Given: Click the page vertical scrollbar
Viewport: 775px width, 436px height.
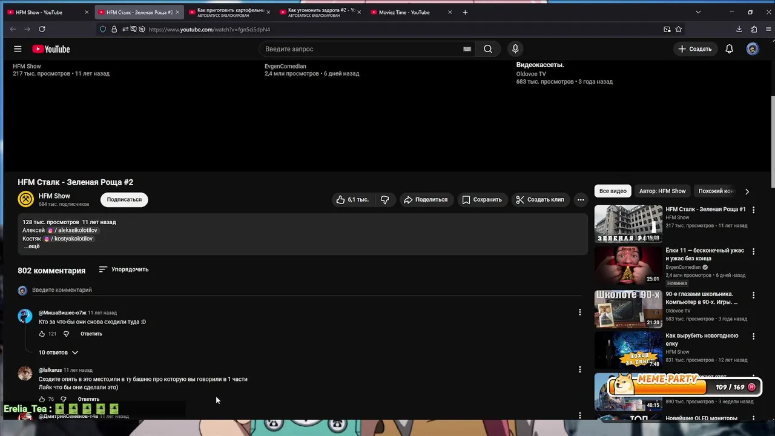Looking at the screenshot, I should 772,142.
